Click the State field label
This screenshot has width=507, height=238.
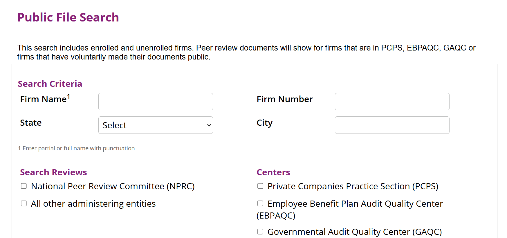[31, 123]
